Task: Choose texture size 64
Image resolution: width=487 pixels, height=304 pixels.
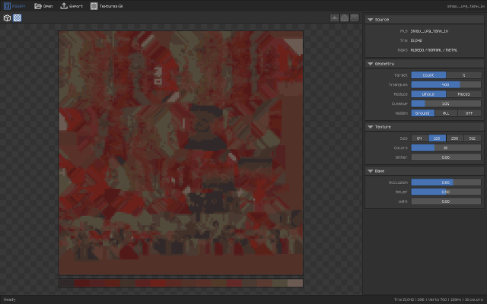Action: tap(419, 138)
